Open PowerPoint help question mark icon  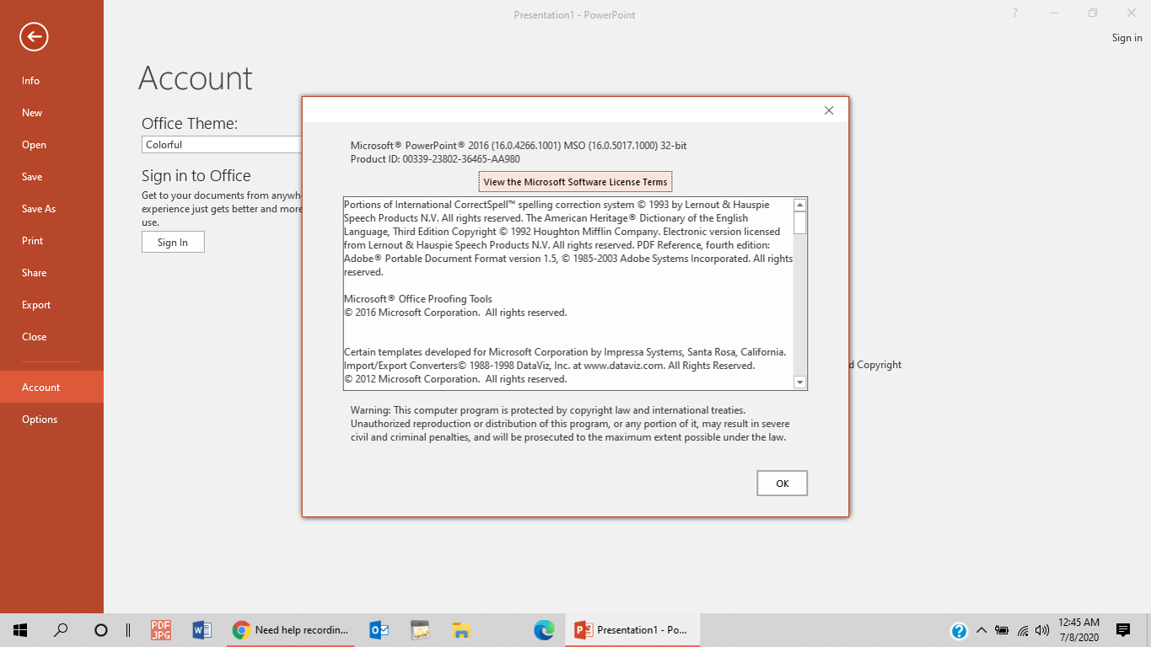1015,13
